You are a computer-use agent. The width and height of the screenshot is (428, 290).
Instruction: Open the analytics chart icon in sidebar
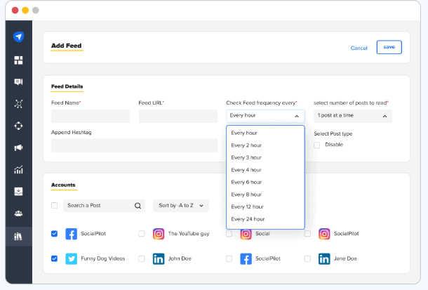[18, 169]
